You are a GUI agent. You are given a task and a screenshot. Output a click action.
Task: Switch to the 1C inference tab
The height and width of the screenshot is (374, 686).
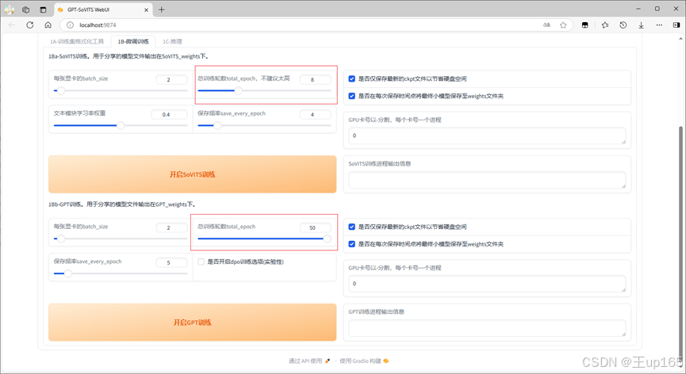172,41
